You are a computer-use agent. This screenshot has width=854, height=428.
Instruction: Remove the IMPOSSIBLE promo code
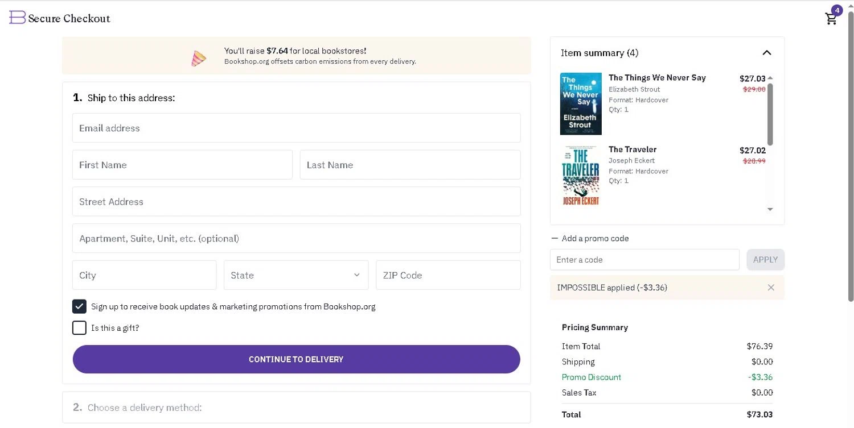click(x=771, y=288)
